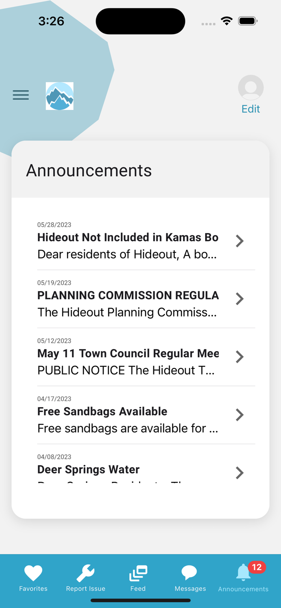Screen dimensions: 281x608
Task: Select the Report Issue wrench icon
Action: pyautogui.click(x=85, y=573)
